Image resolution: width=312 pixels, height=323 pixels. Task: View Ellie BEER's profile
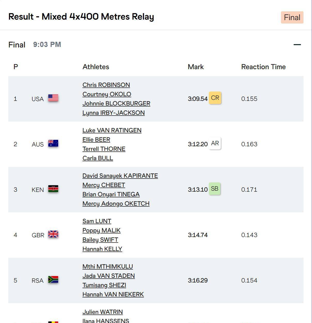pos(96,140)
